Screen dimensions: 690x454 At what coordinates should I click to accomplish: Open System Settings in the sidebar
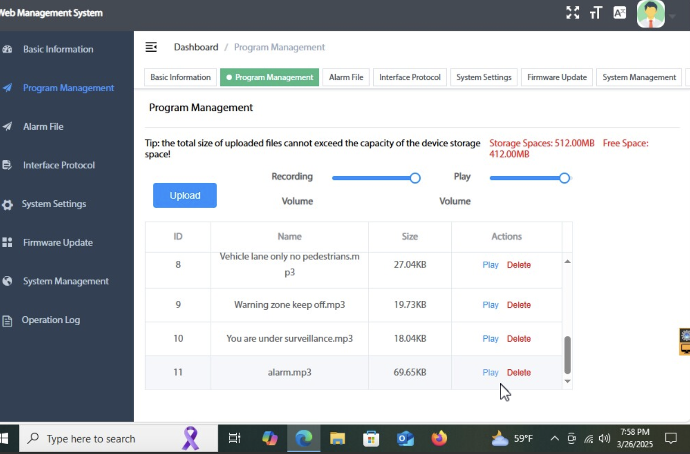coord(54,204)
